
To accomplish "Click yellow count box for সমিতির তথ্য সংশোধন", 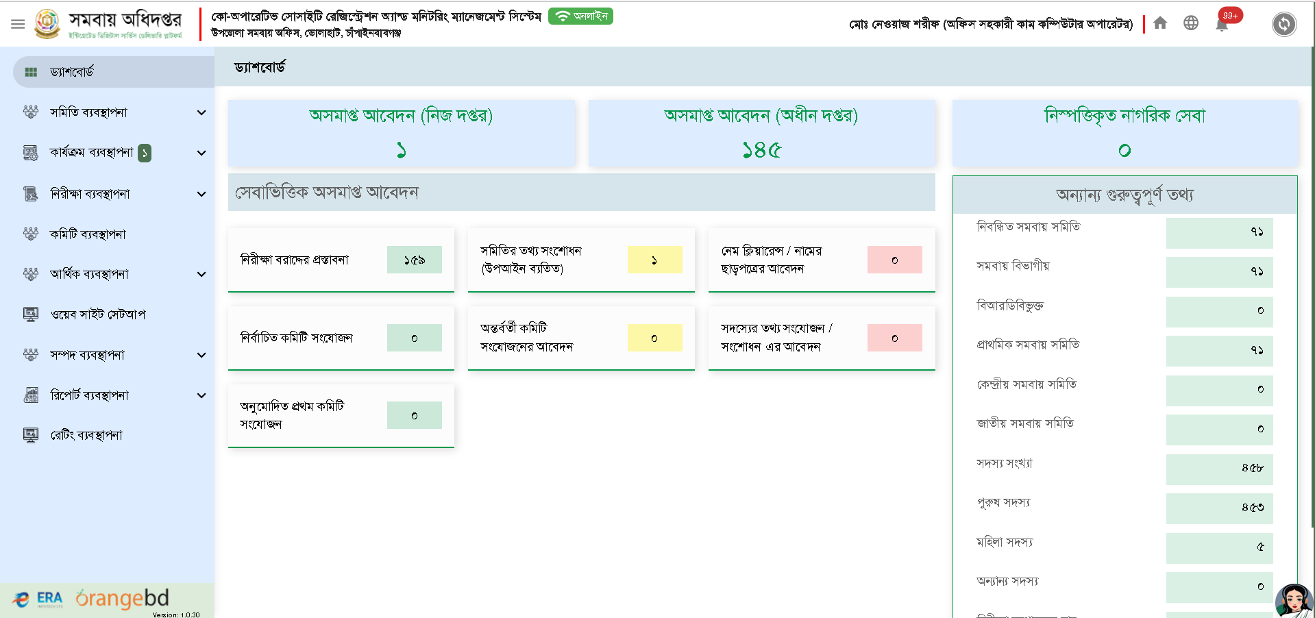I will click(654, 260).
